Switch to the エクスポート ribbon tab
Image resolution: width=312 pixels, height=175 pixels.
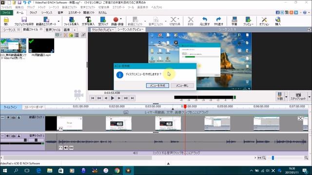[75, 13]
